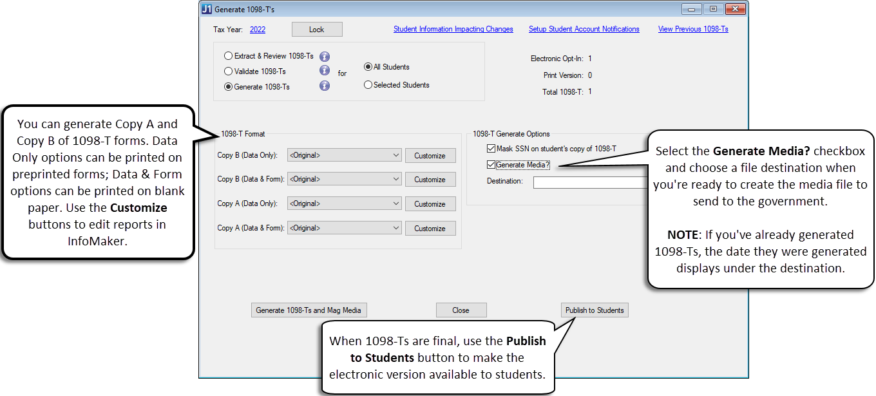Click the Publish to Students button
The image size is (876, 396).
(x=595, y=310)
